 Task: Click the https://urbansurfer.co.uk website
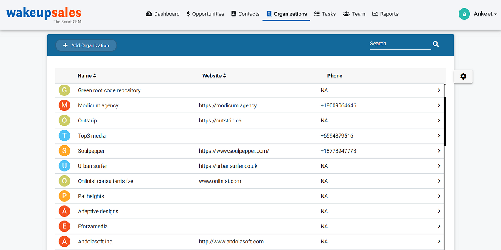point(228,166)
